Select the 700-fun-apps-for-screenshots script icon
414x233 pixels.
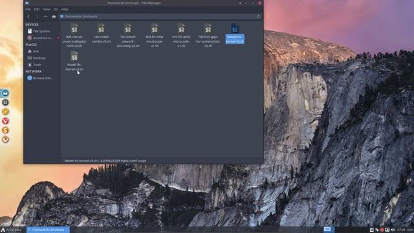(x=208, y=28)
